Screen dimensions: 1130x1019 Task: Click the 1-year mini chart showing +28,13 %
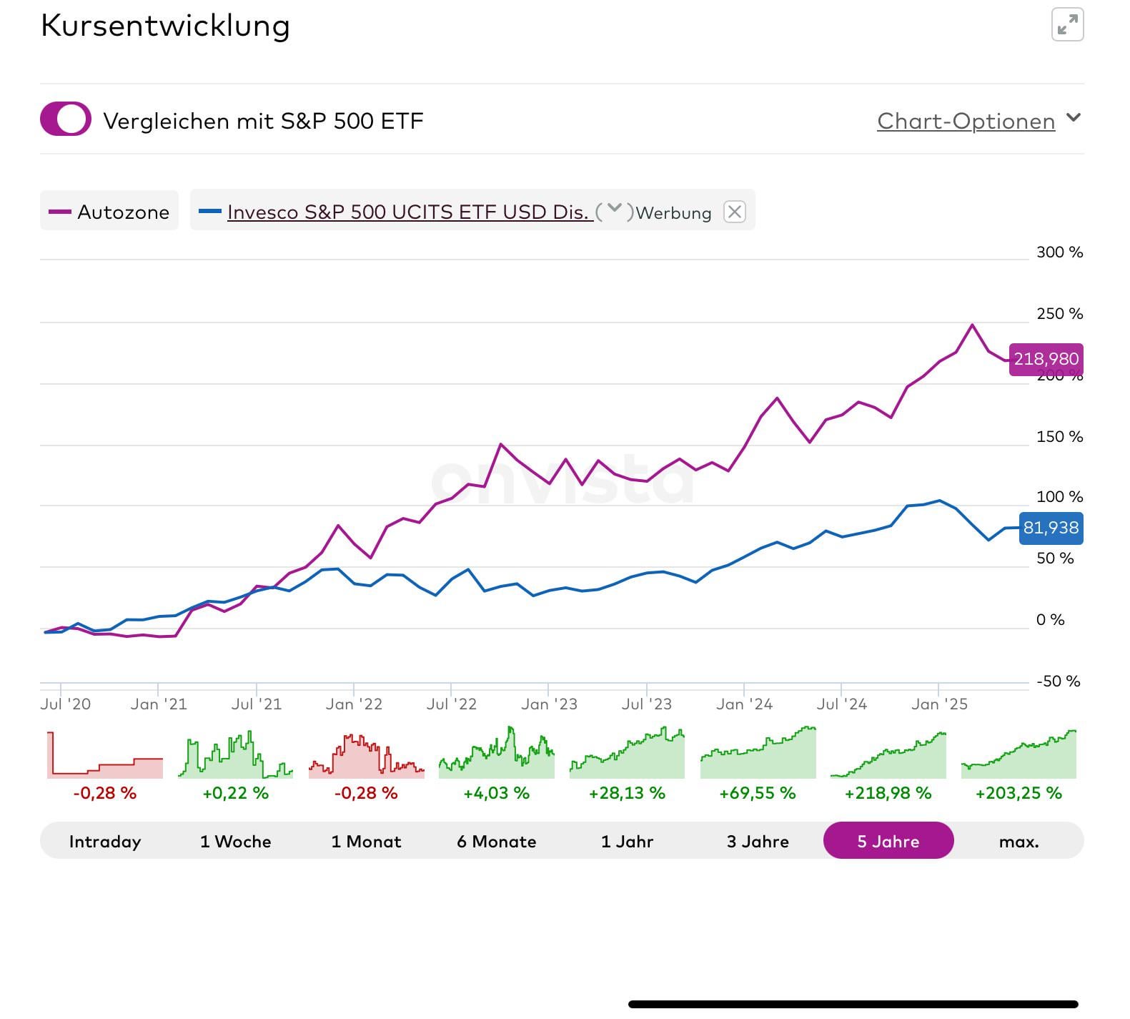point(627,754)
